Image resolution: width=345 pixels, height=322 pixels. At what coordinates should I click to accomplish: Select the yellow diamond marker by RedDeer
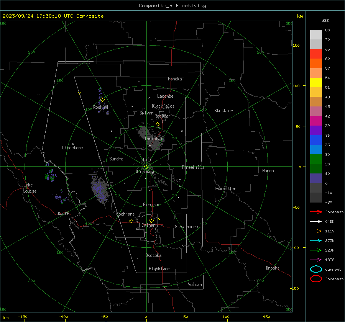pyautogui.click(x=158, y=124)
